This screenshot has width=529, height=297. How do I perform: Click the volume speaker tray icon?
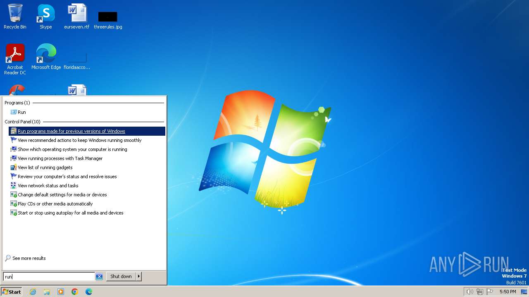tap(469, 292)
